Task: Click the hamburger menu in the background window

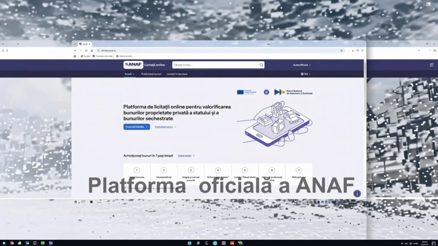Action: point(432,65)
